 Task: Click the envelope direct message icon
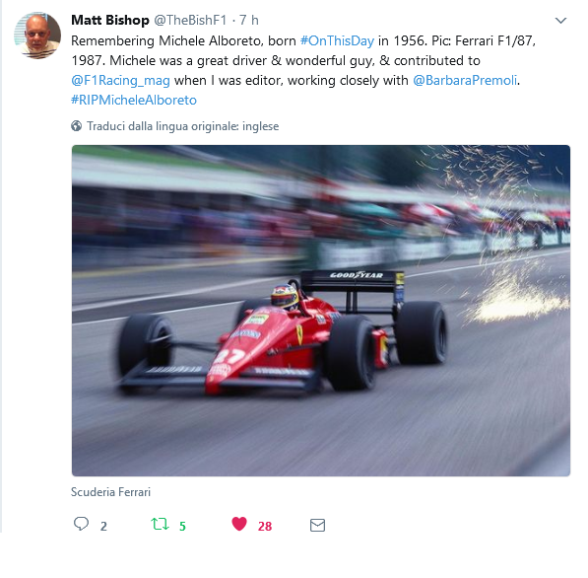point(317,525)
